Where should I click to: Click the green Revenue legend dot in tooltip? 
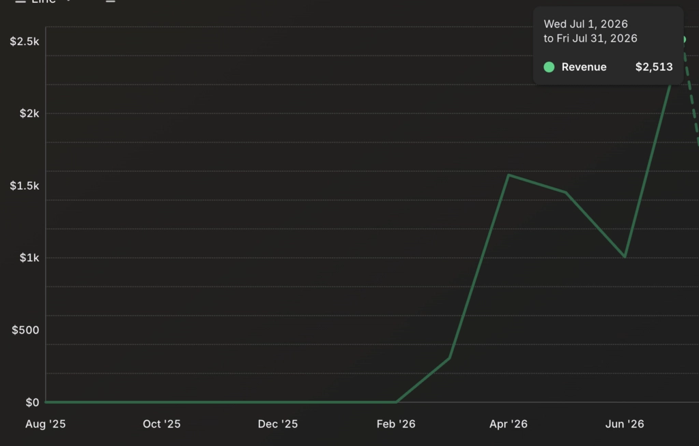pyautogui.click(x=550, y=68)
